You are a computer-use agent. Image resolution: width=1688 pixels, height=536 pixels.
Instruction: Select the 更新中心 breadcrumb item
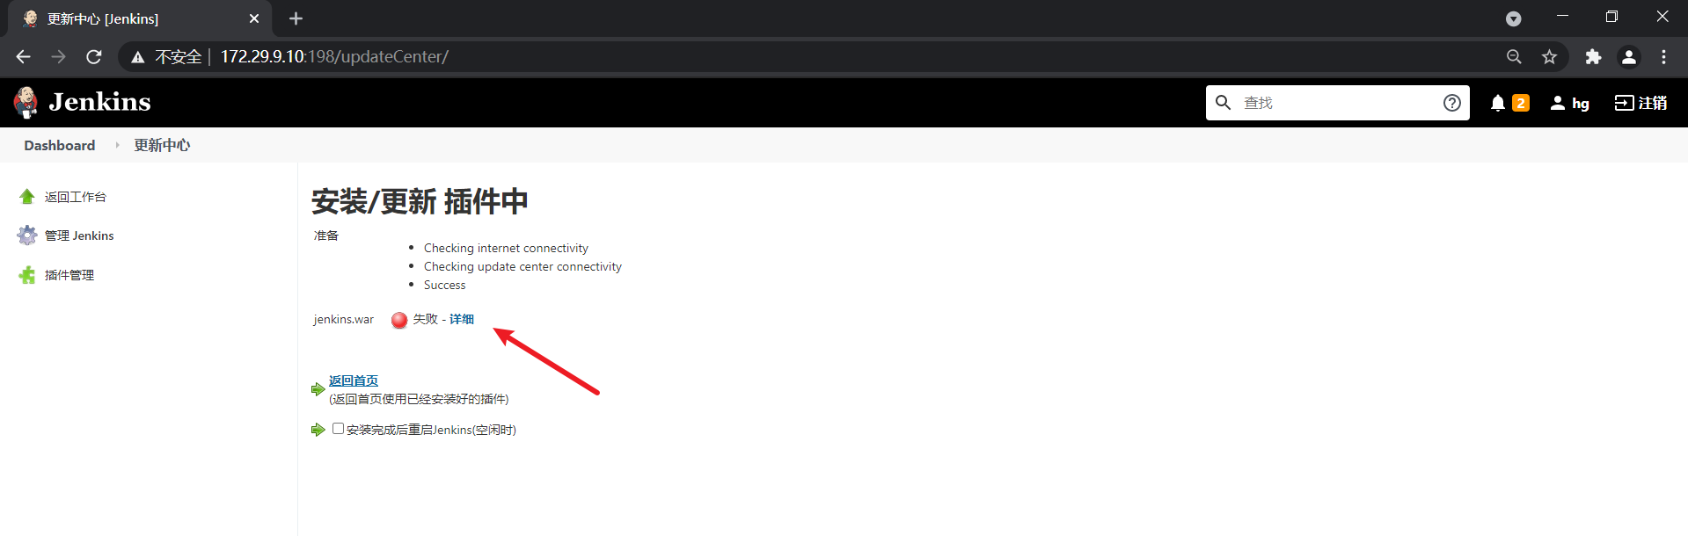[x=162, y=145]
